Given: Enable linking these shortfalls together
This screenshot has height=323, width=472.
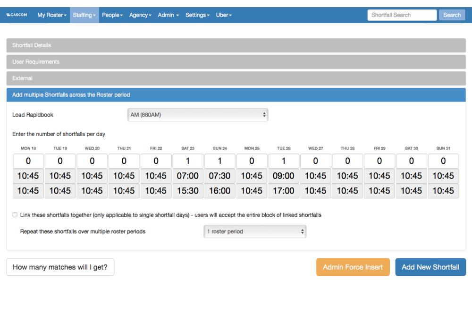Looking at the screenshot, I should tap(15, 215).
